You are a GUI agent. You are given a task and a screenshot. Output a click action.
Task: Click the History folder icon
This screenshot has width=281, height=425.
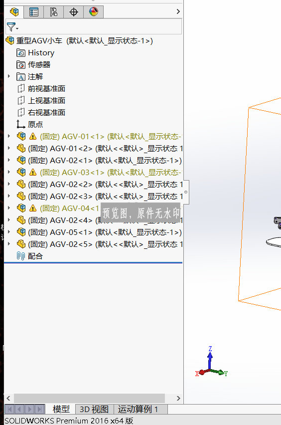tap(21, 52)
